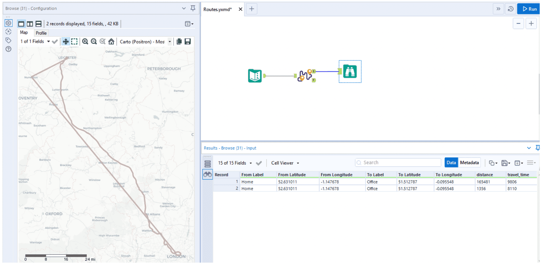Click the zoom out magnifier on map toolbar
This screenshot has height=266, width=543.
tap(94, 42)
